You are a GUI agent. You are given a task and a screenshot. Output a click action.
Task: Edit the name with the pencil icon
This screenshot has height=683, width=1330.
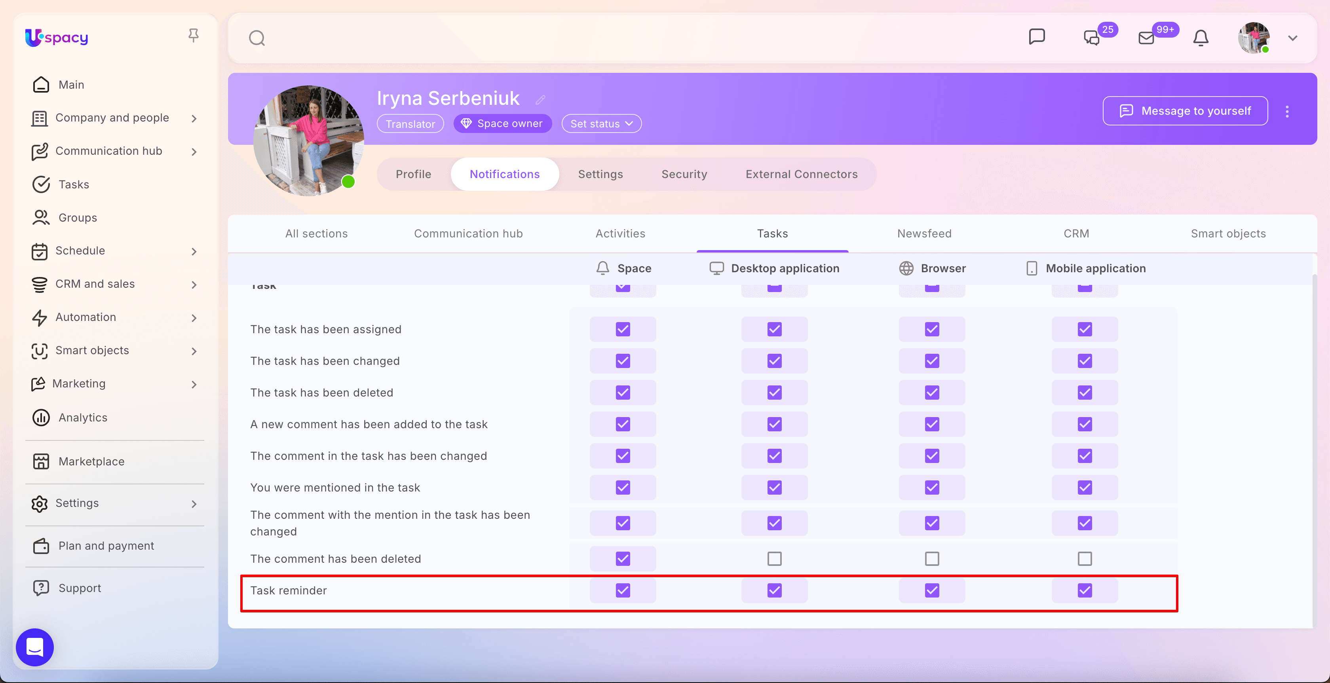(541, 100)
